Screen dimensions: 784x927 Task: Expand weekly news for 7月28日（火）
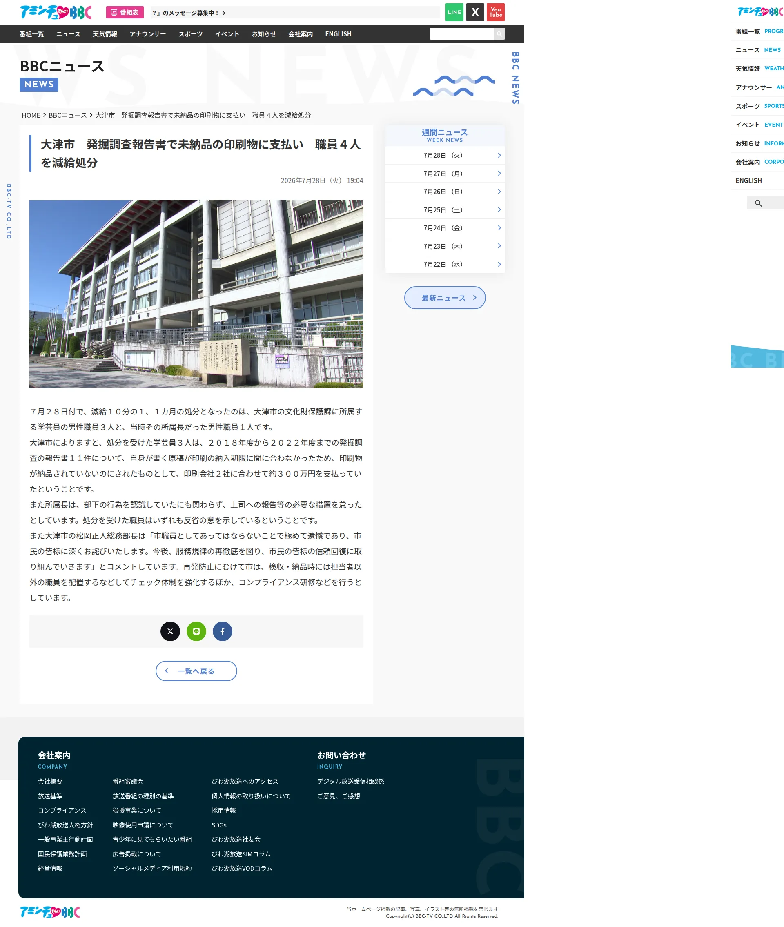(x=444, y=155)
